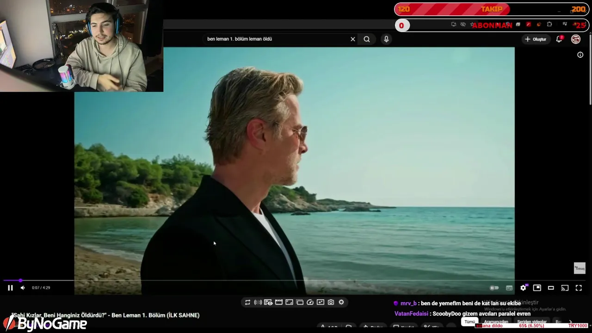Click the red extension icon in browser toolbar
Viewport: 592px width, 333px height.
pos(529,25)
